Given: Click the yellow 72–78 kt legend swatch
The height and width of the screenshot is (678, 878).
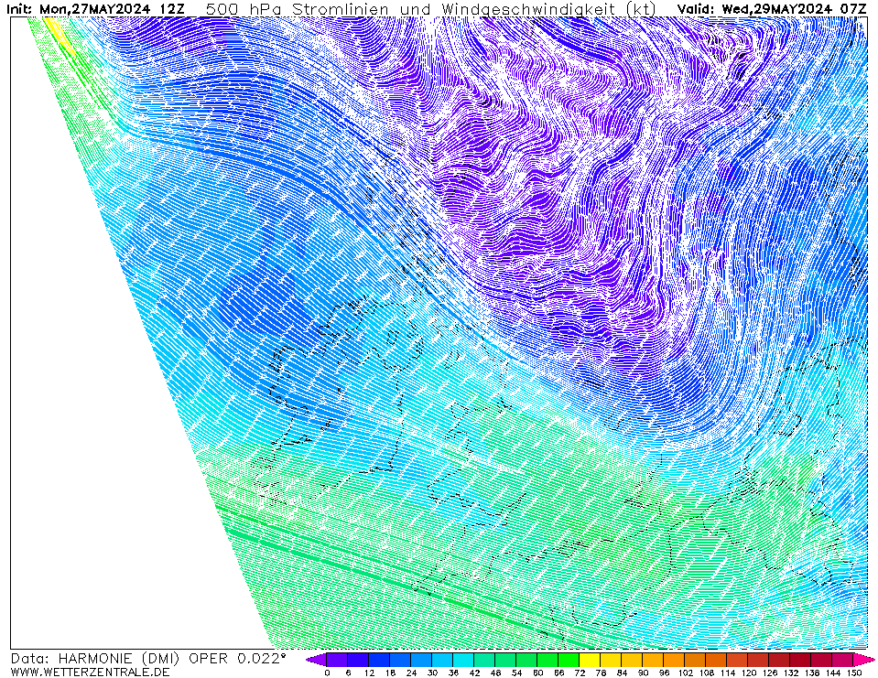Looking at the screenshot, I should [x=591, y=660].
